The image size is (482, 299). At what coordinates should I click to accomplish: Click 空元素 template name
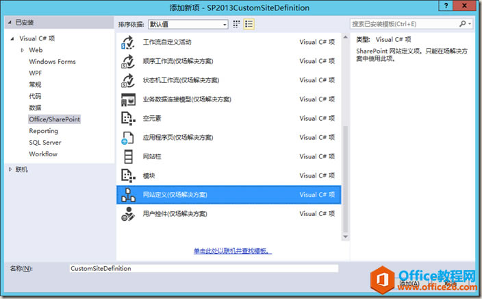152,119
